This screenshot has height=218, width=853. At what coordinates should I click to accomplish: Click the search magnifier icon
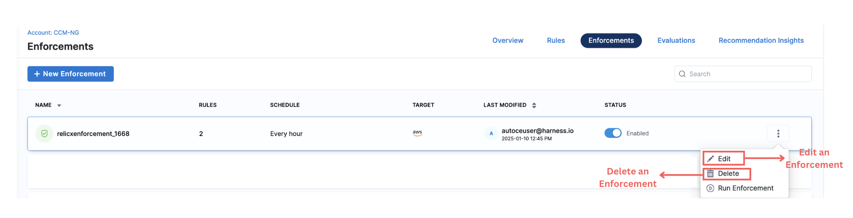682,74
